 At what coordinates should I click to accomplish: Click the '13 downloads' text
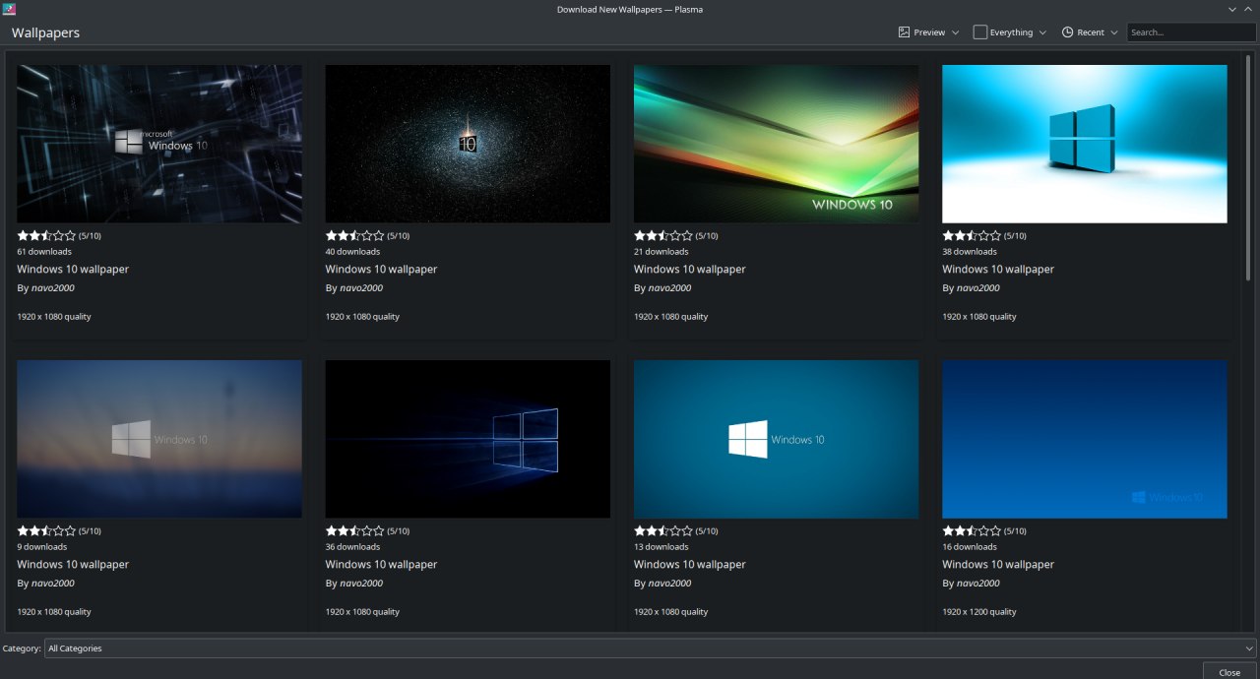(x=661, y=547)
